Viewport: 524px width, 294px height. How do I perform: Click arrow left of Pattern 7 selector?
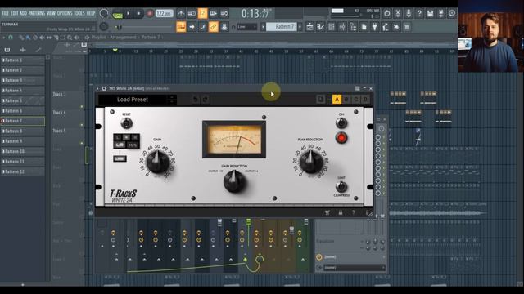click(263, 27)
